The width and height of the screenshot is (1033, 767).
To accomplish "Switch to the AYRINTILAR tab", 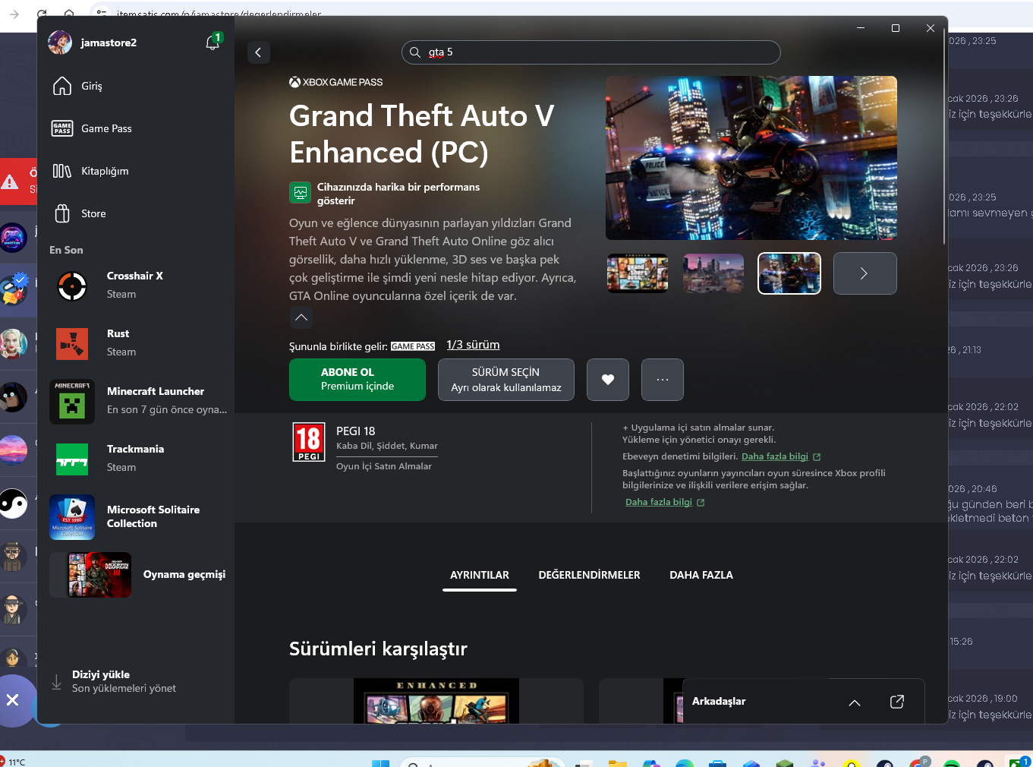I will (480, 576).
